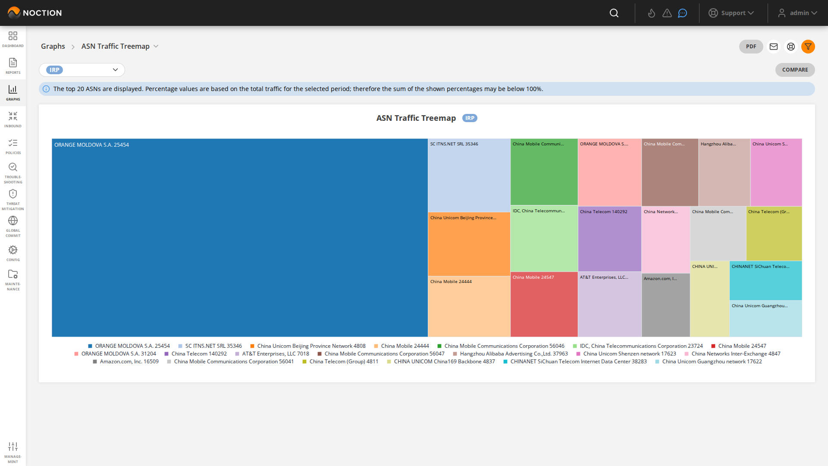Select the teal CHINANET SiChuan Telecom treemap block
This screenshot has width=828, height=466.
click(766, 280)
